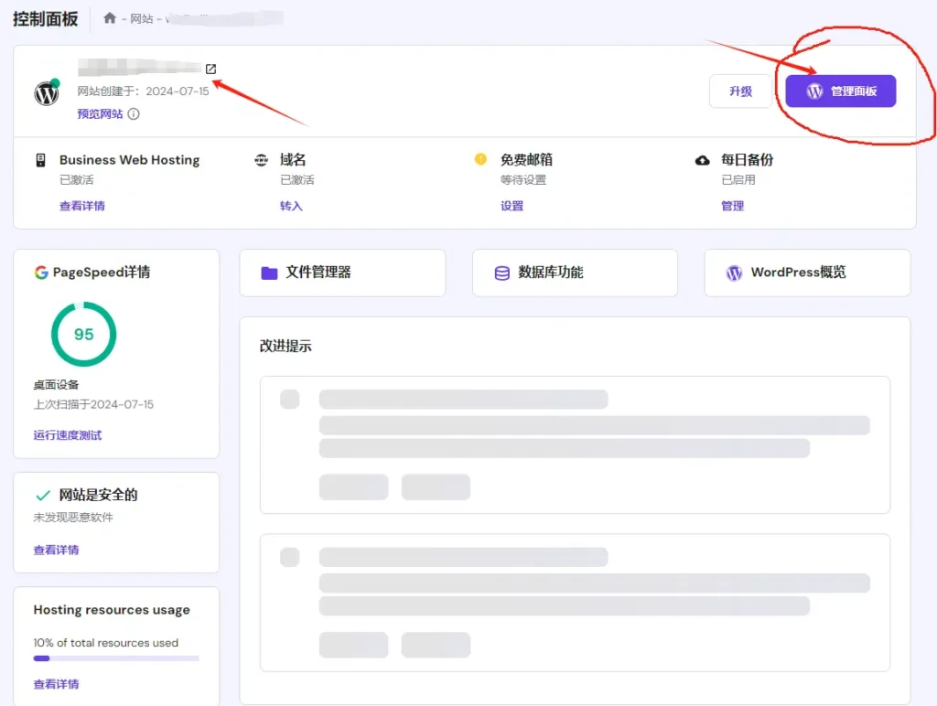Open the 管理面板 admin panel button

coord(839,91)
